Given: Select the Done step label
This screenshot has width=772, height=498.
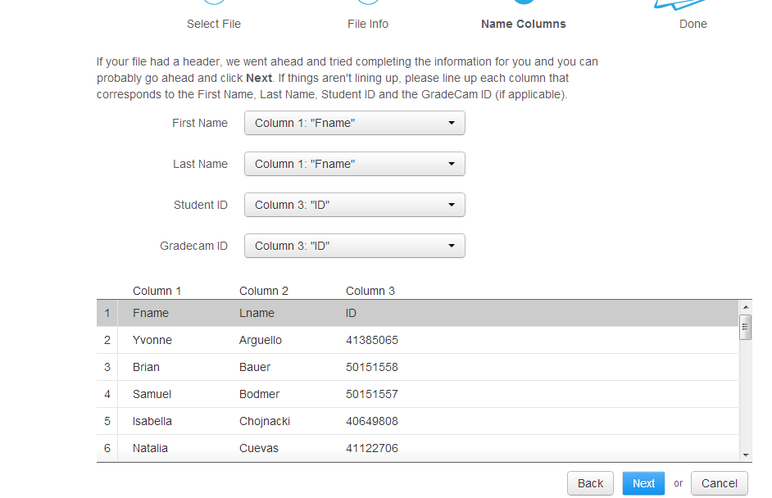Looking at the screenshot, I should 693,24.
